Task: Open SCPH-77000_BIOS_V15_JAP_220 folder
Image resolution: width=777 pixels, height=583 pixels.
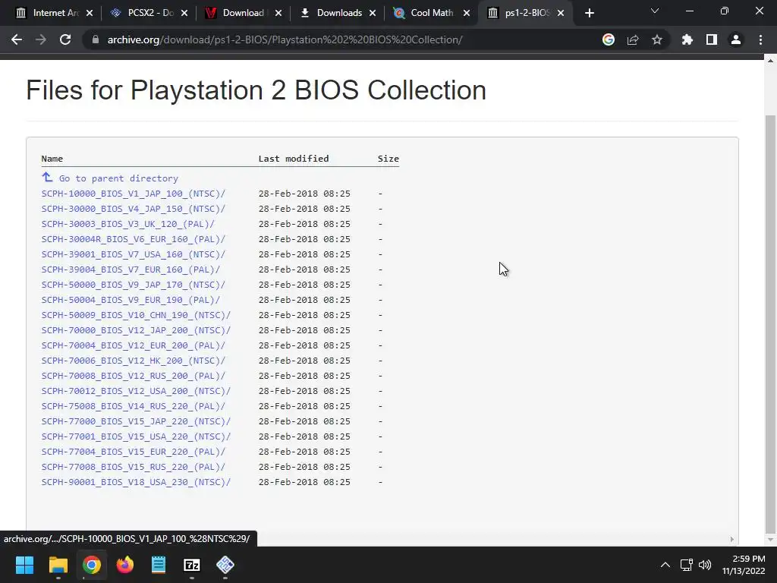Action: [137, 421]
